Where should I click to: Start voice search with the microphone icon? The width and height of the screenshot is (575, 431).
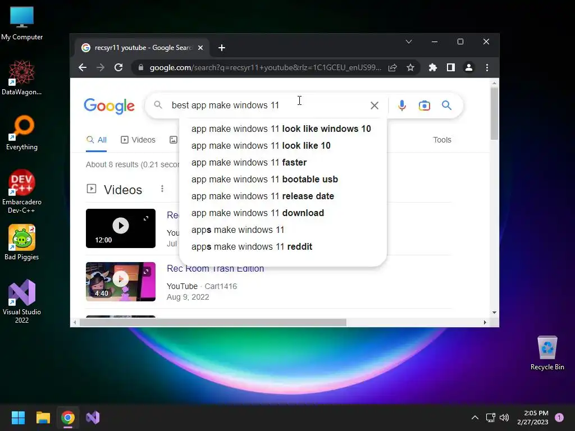pos(402,106)
